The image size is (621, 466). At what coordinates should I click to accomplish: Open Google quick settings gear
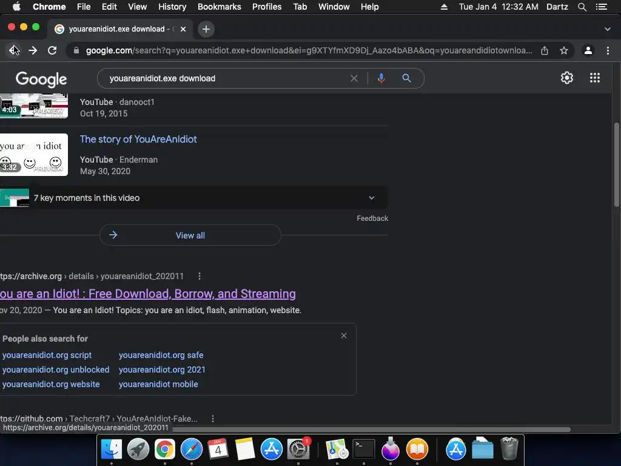(x=567, y=78)
